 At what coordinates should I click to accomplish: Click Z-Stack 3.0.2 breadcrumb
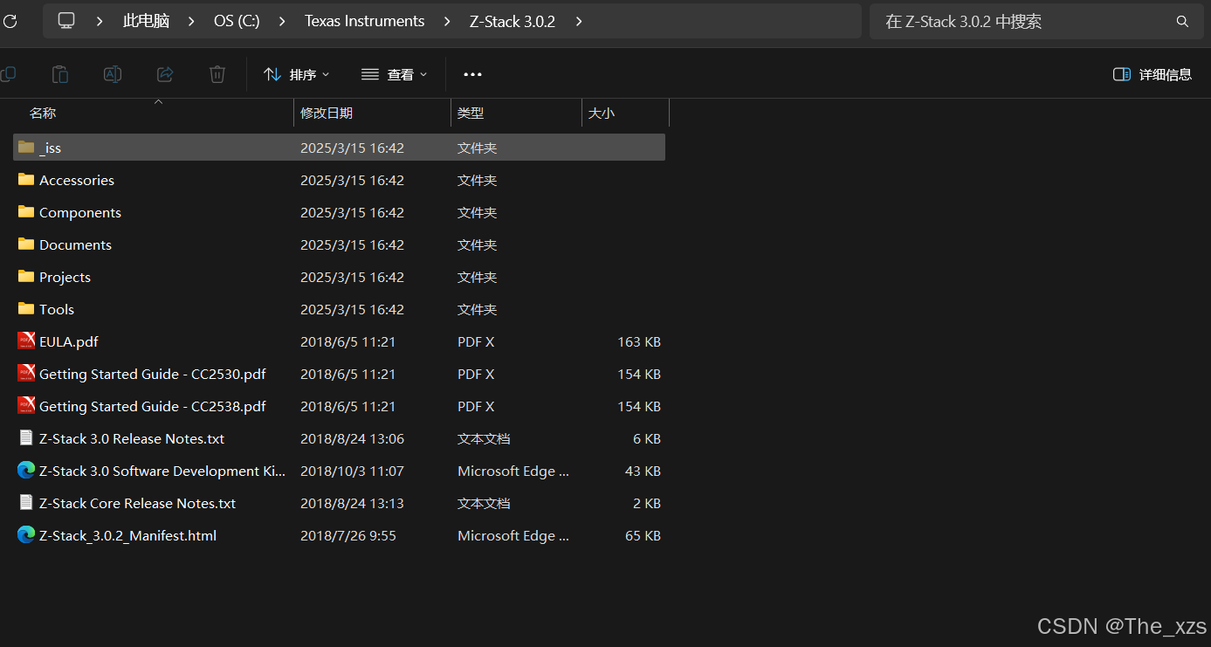tap(513, 21)
